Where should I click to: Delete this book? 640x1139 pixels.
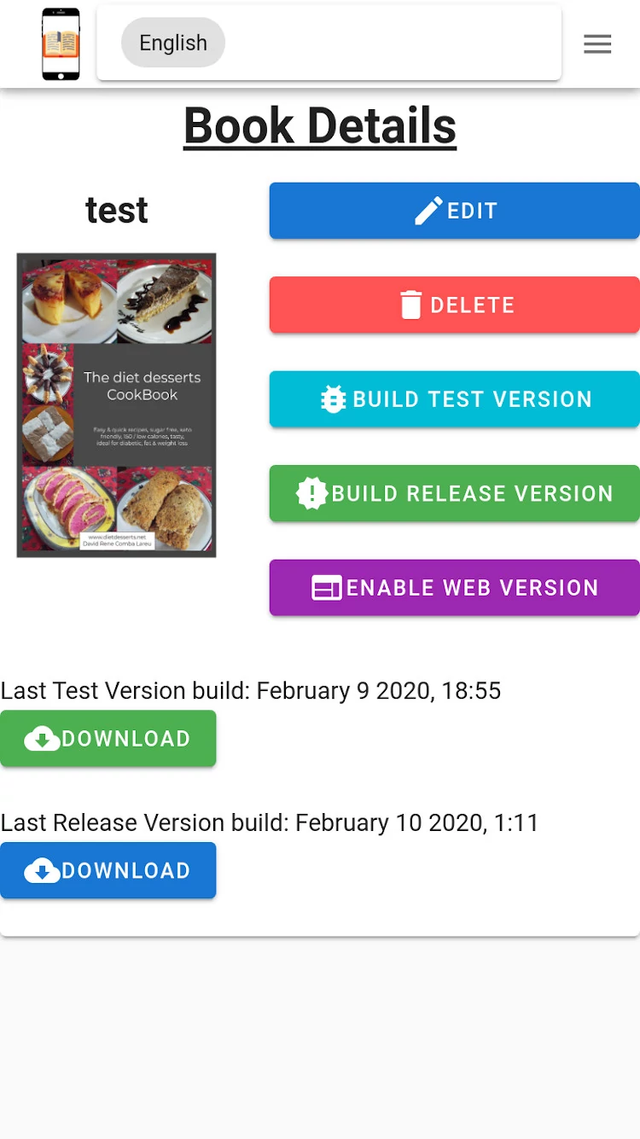(x=455, y=305)
